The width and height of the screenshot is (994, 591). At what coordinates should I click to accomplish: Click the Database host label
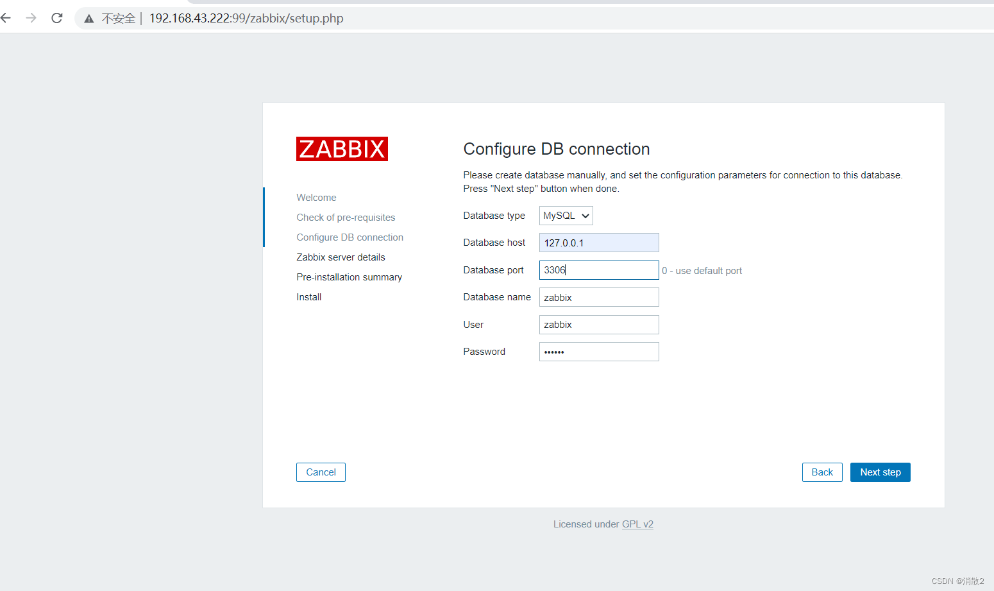coord(494,243)
